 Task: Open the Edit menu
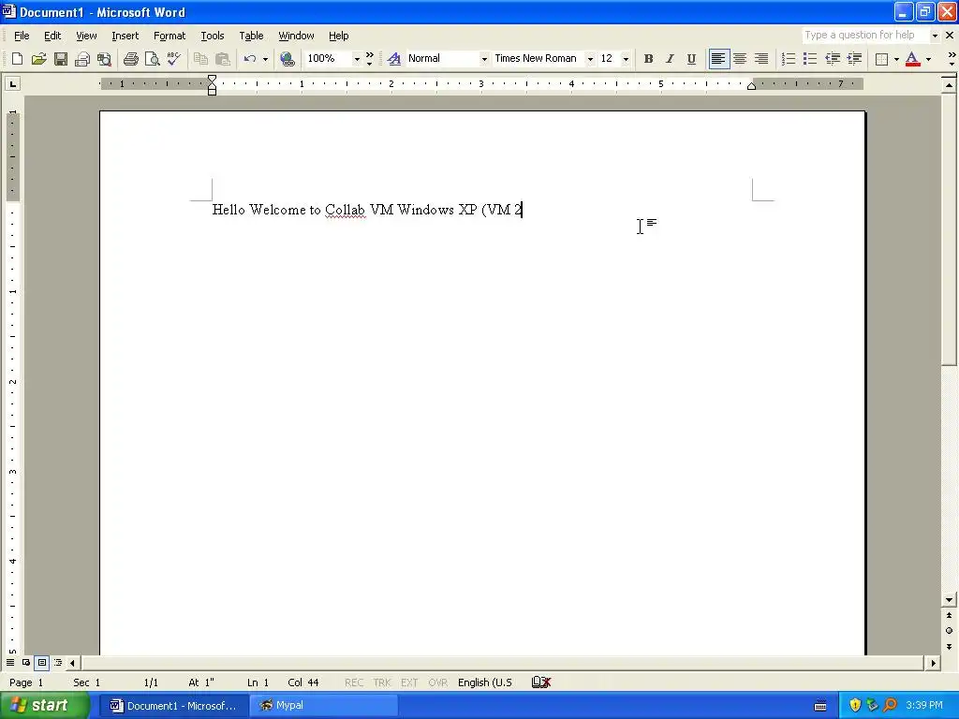click(52, 36)
